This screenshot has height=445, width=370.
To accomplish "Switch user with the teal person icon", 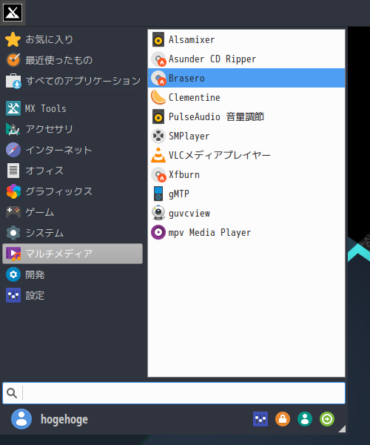I will click(x=305, y=419).
